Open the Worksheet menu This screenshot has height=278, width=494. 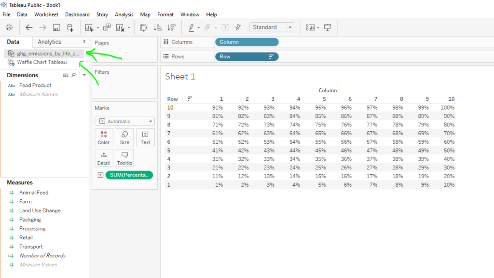click(x=46, y=14)
